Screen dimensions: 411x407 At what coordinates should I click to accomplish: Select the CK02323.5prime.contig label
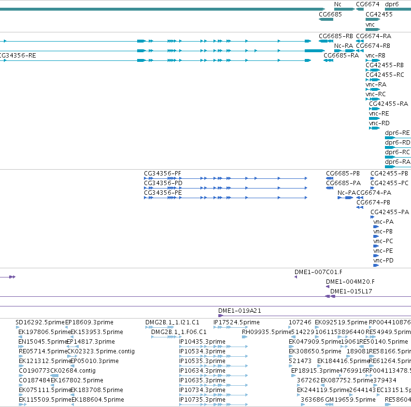pyautogui.click(x=101, y=351)
